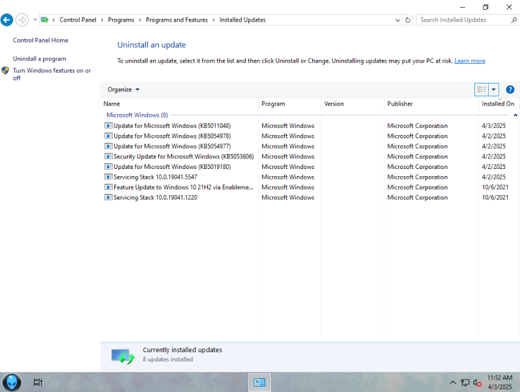
Task: Navigate to Programs and Features breadcrumb
Action: tap(177, 20)
